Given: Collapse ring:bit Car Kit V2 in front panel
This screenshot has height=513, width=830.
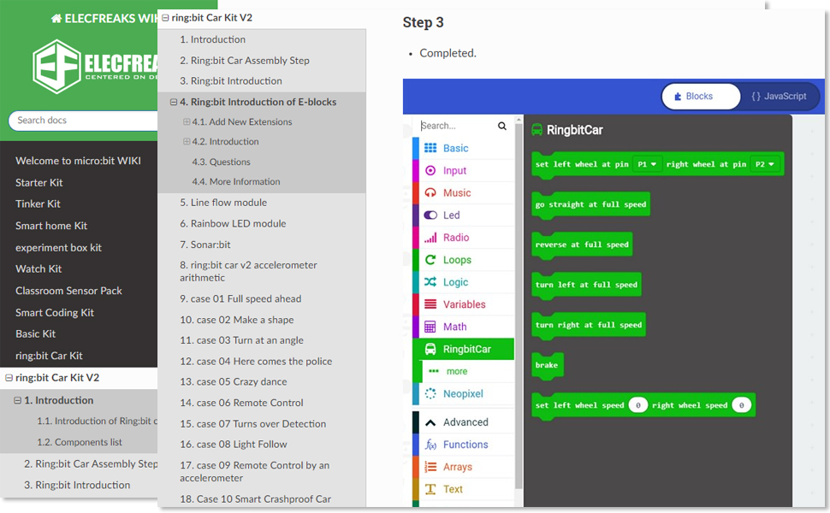Looking at the screenshot, I should (165, 18).
